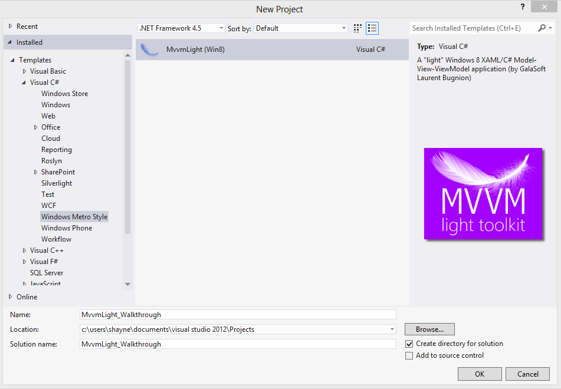This screenshot has height=389, width=561.
Task: Expand the Visual Basic node arrow
Action: pos(24,71)
